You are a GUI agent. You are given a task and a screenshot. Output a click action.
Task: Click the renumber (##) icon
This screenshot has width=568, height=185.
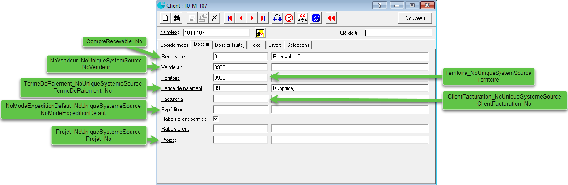click(x=278, y=18)
